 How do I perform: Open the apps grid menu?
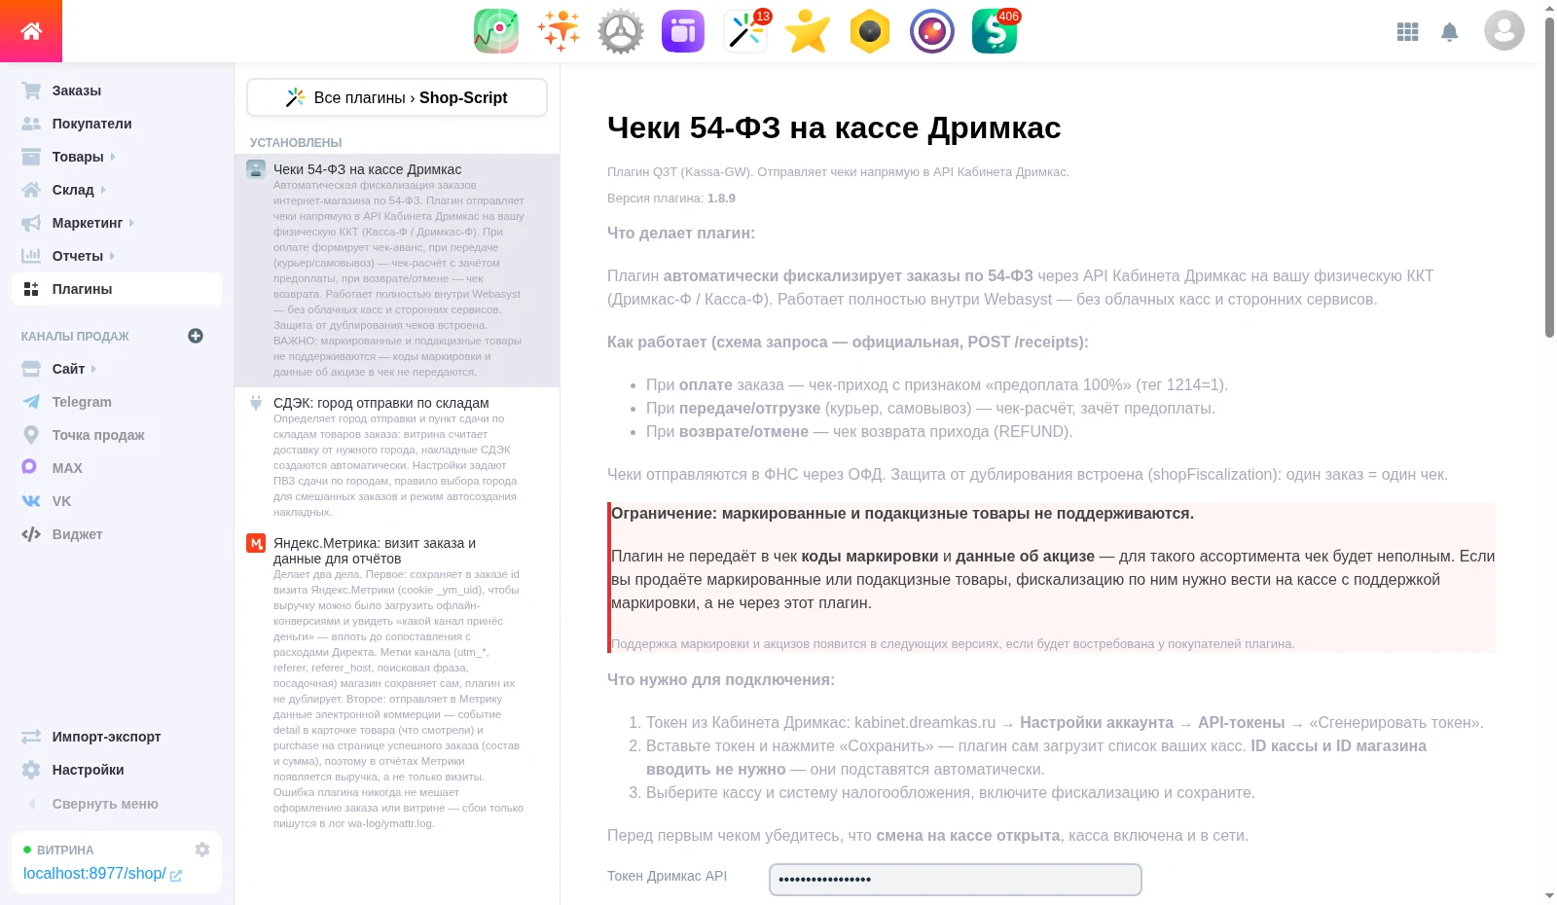point(1407,32)
